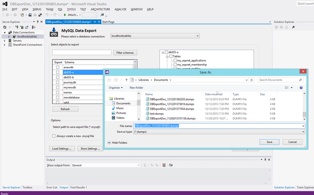Click the Search Documents field
This screenshot has height=195, width=314.
(280, 80)
